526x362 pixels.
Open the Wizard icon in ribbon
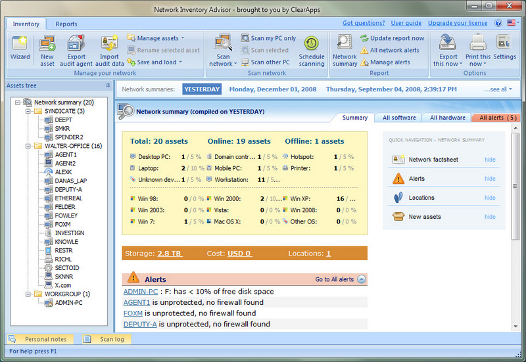(x=20, y=43)
